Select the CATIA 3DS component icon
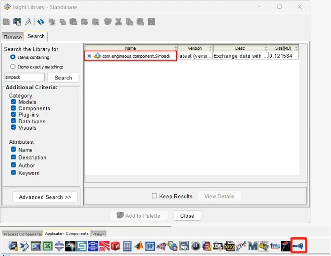 click(x=70, y=246)
